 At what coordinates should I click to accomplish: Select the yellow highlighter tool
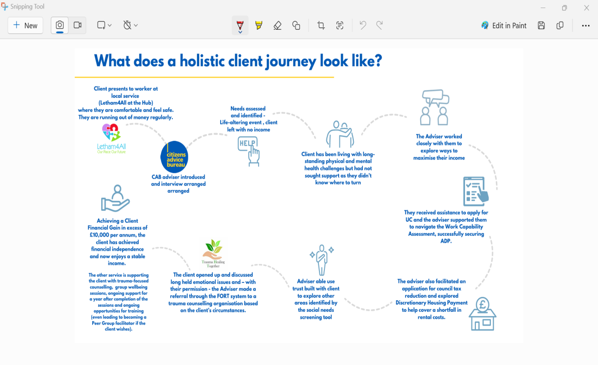[x=259, y=25]
